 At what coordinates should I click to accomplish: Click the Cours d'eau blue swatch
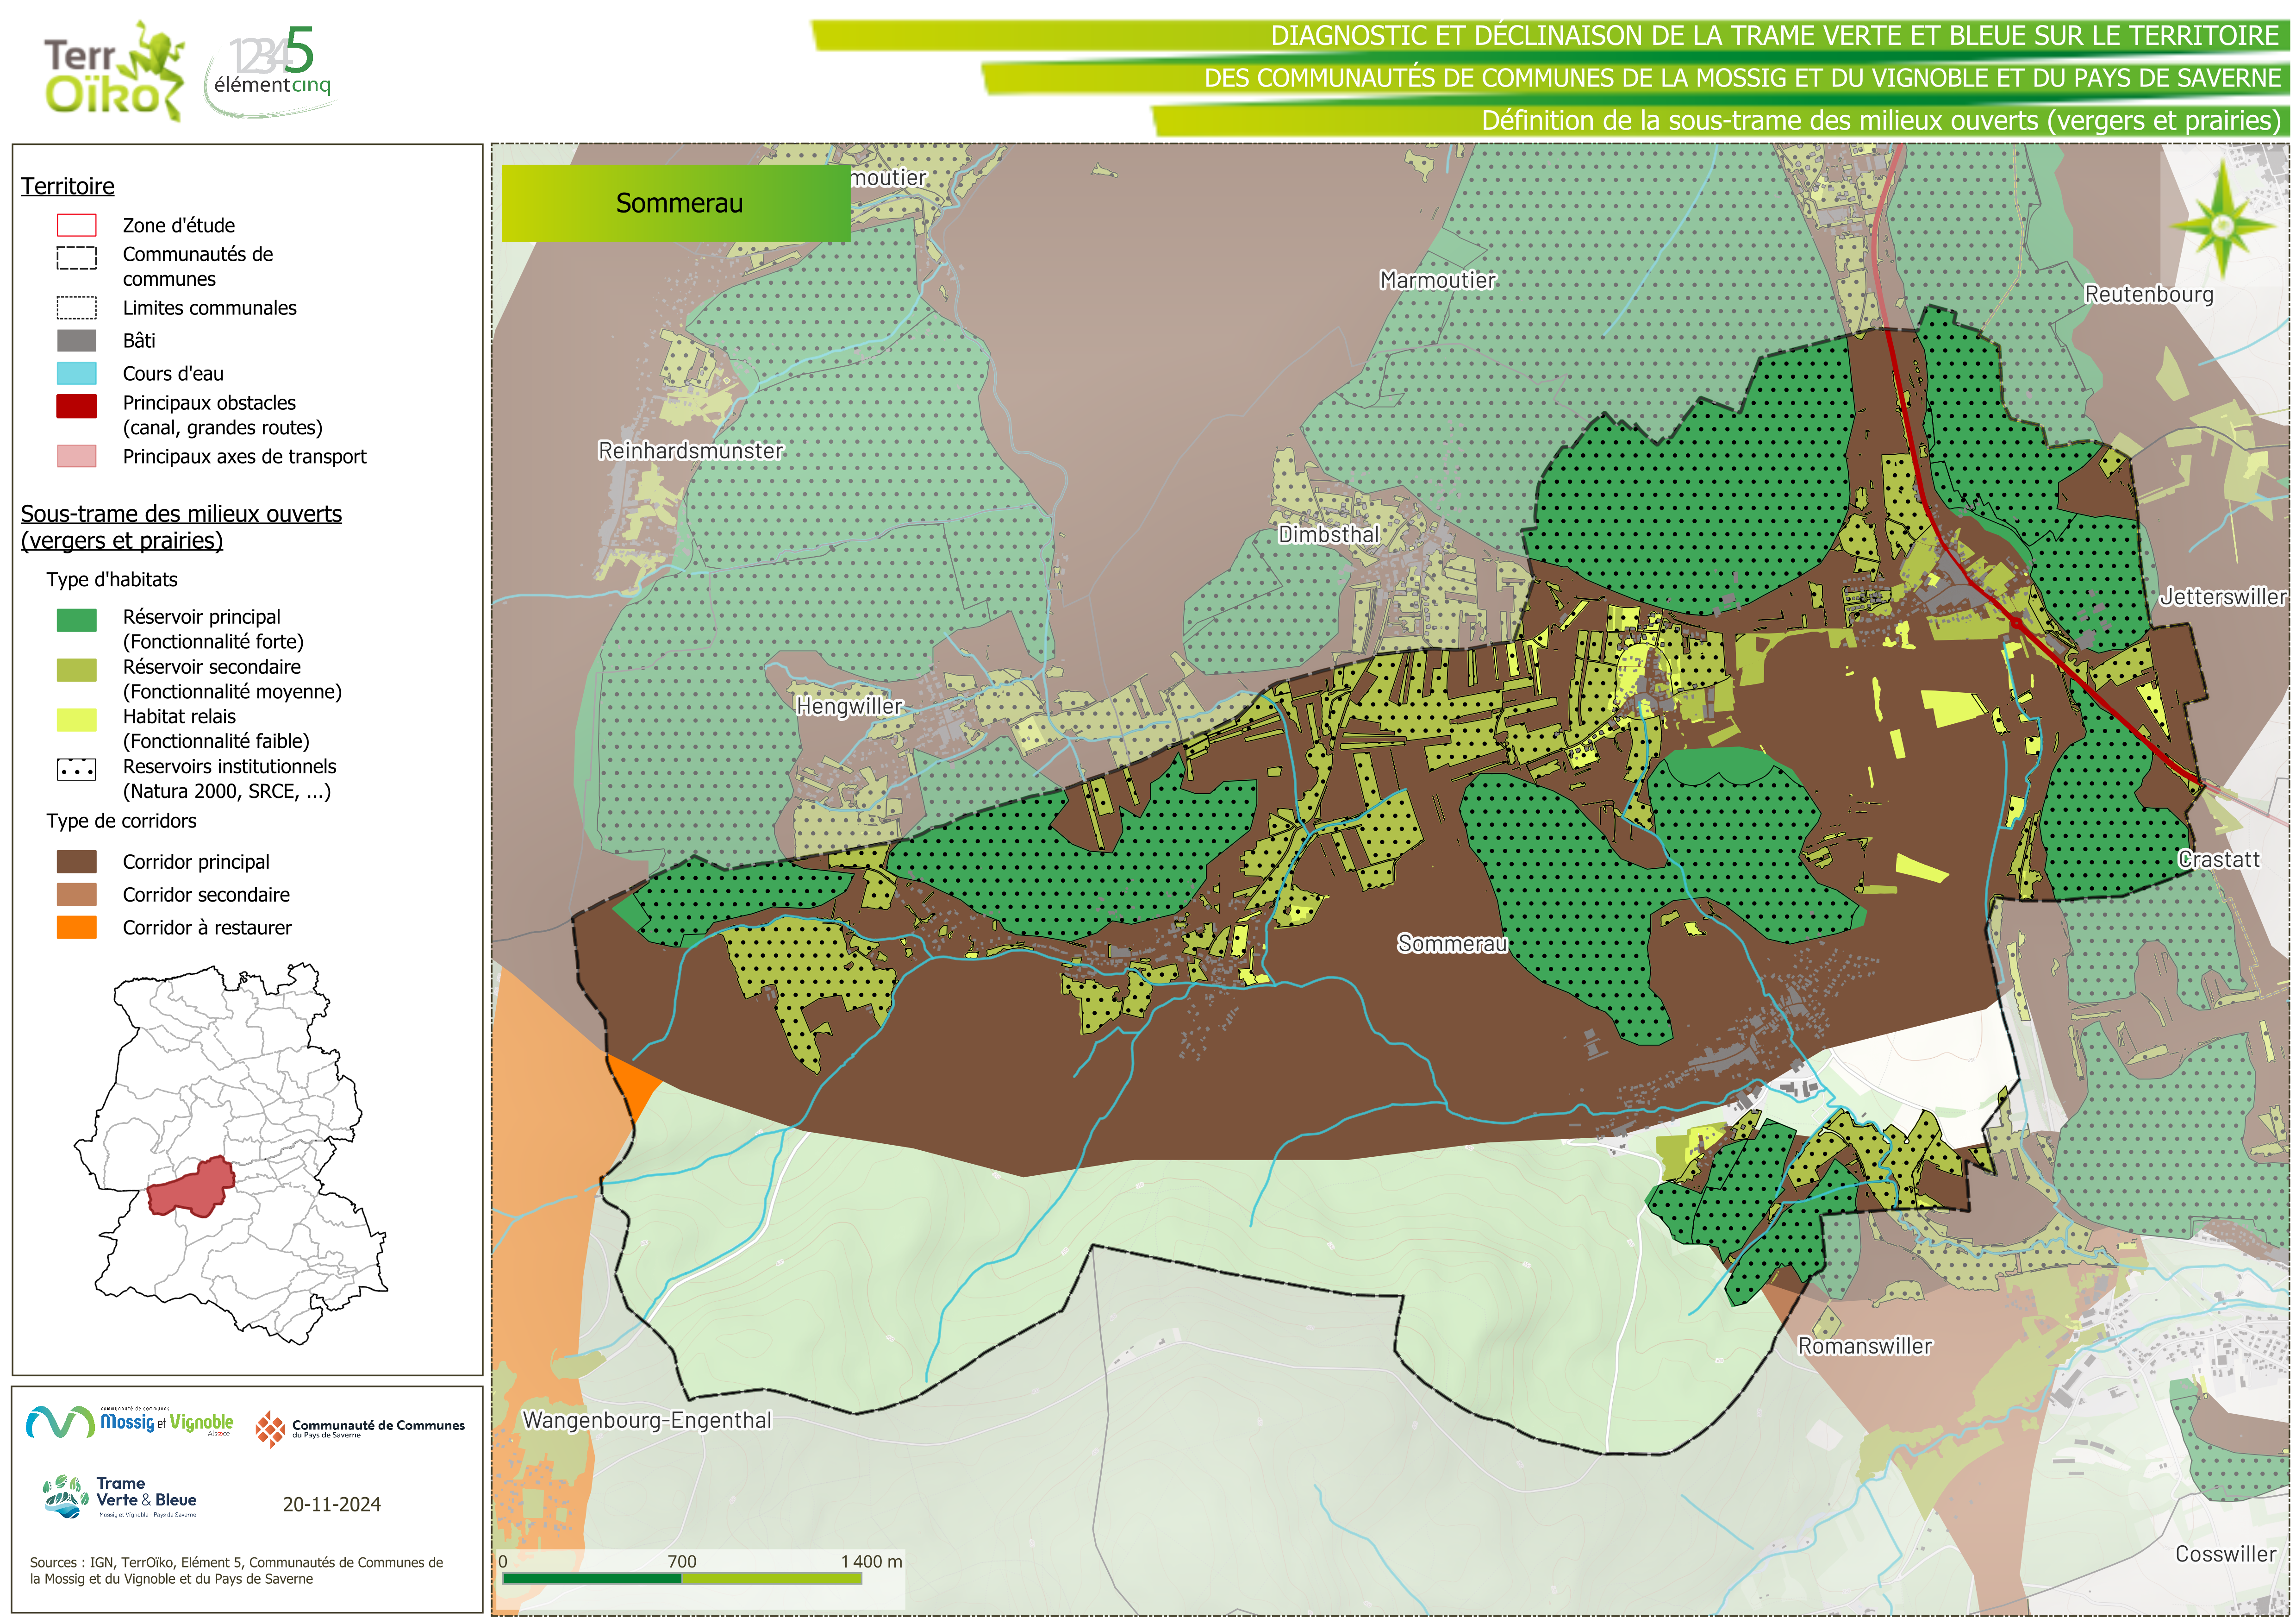[77, 373]
